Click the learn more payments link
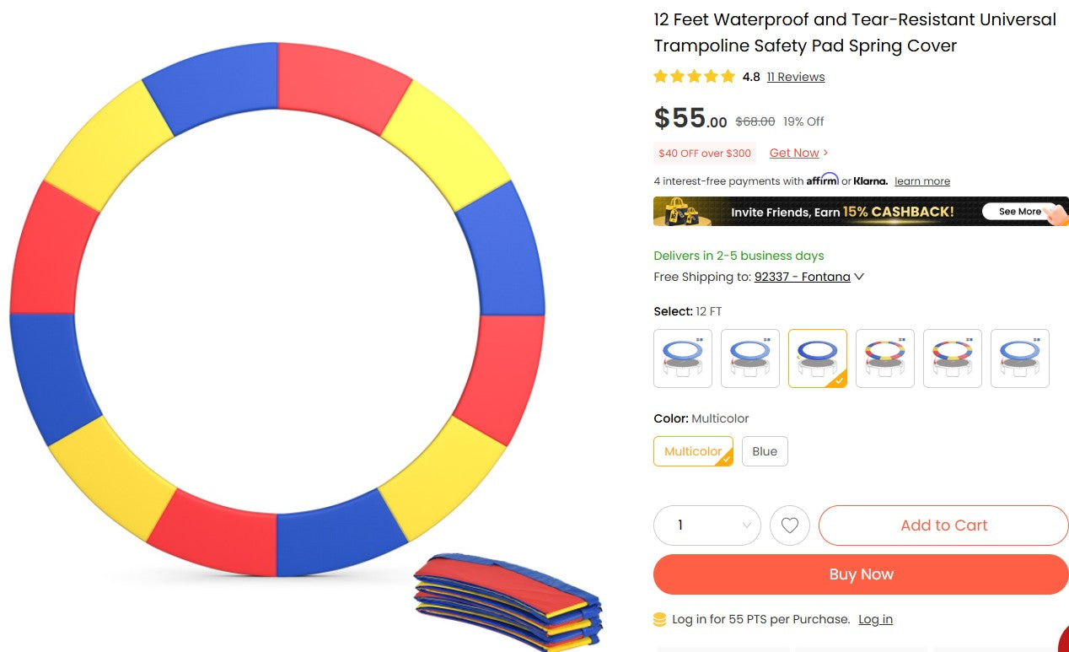The image size is (1069, 652). [x=922, y=181]
